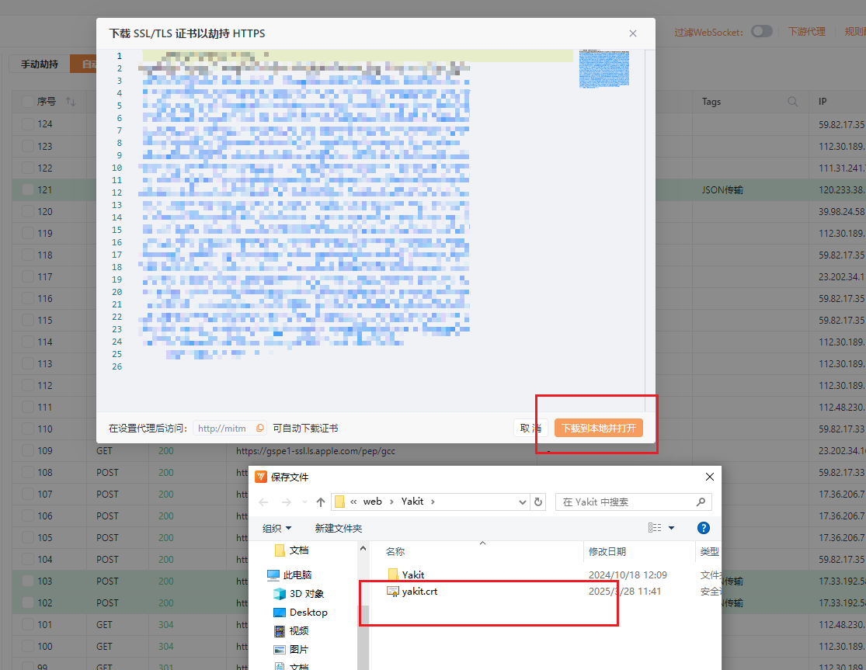Image resolution: width=866 pixels, height=670 pixels.
Task: Toggle the 过滤WebSocket switch
Action: (x=762, y=32)
